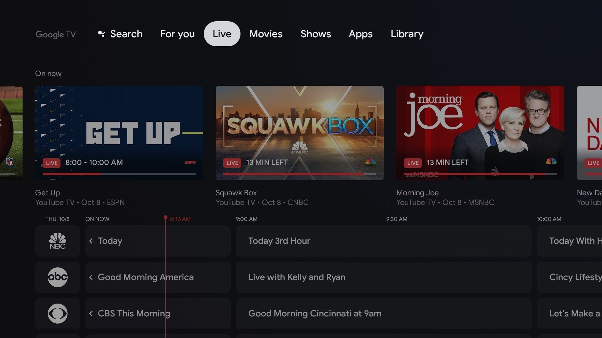Click the 8:00 - 10:00 AM time text
The image size is (602, 338).
coord(94,162)
